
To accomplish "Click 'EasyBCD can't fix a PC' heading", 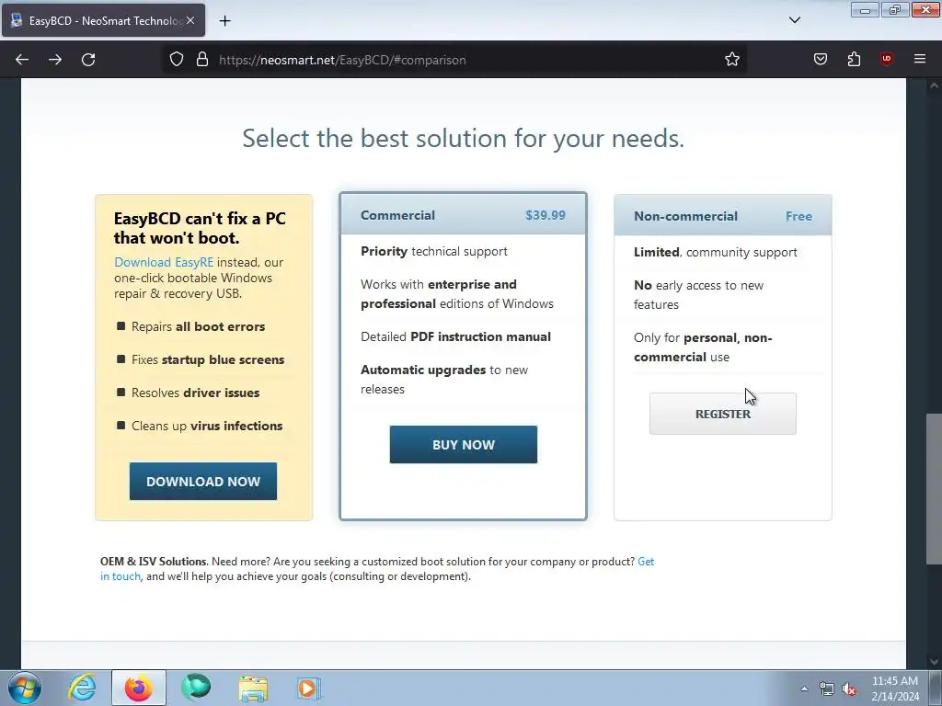I will pyautogui.click(x=200, y=228).
